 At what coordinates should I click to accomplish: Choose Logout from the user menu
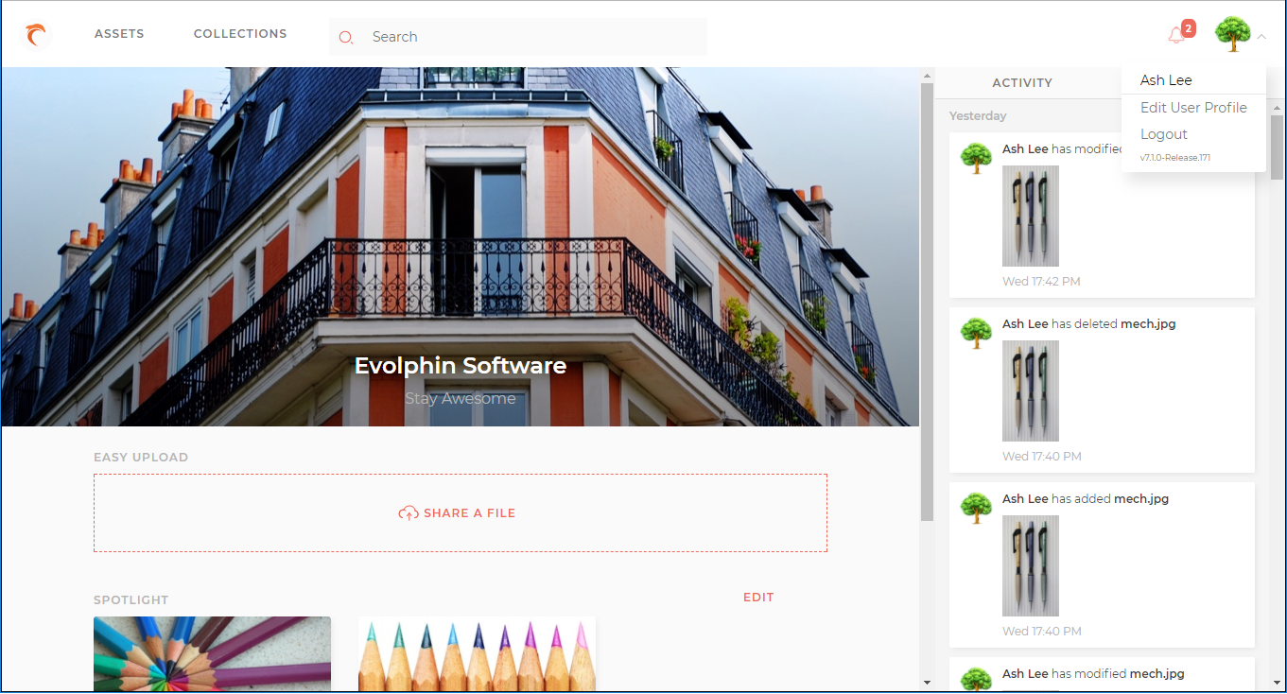point(1164,134)
